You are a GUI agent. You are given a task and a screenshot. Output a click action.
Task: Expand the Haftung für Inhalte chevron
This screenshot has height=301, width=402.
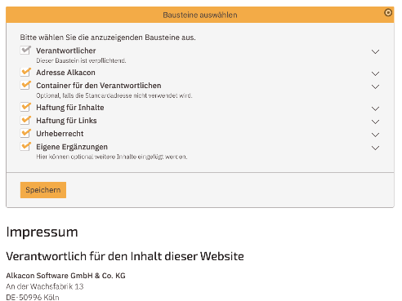[x=375, y=108]
